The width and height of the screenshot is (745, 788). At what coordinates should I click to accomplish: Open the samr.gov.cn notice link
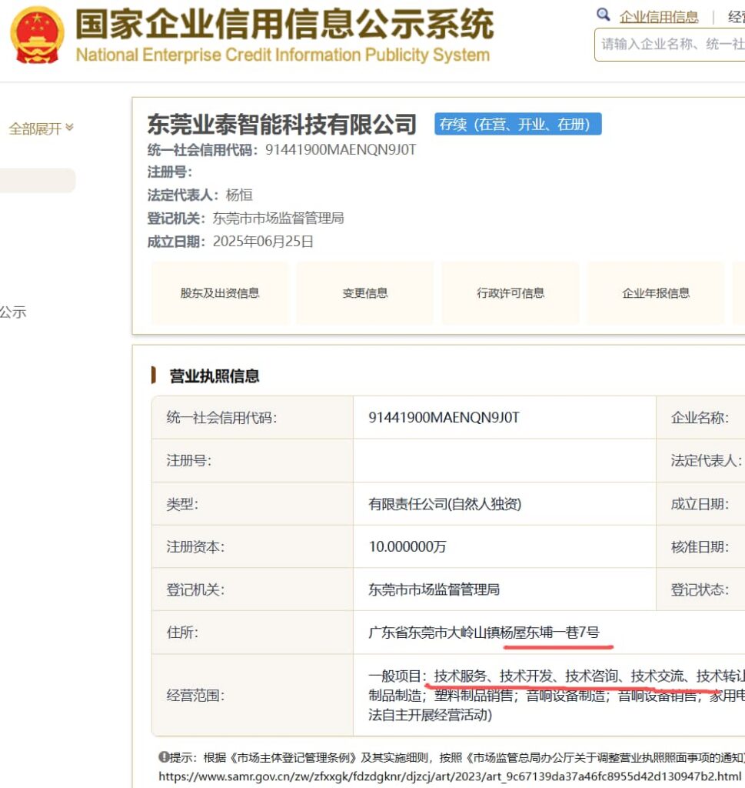click(x=451, y=776)
